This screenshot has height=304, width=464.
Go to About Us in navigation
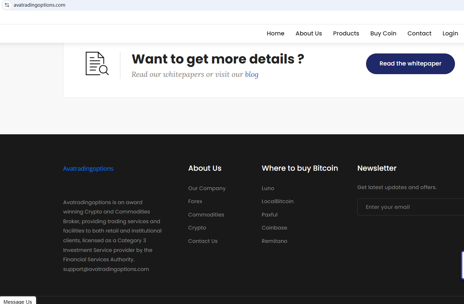(x=309, y=33)
